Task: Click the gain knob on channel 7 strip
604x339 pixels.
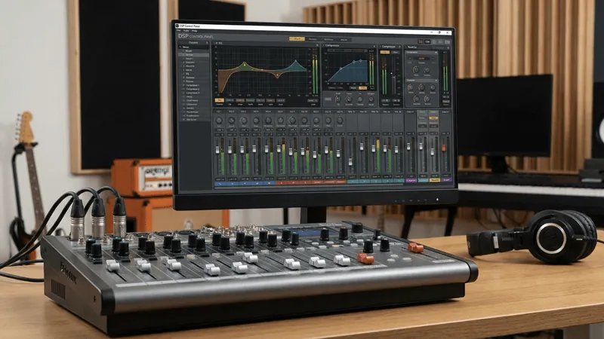Action: [292, 121]
